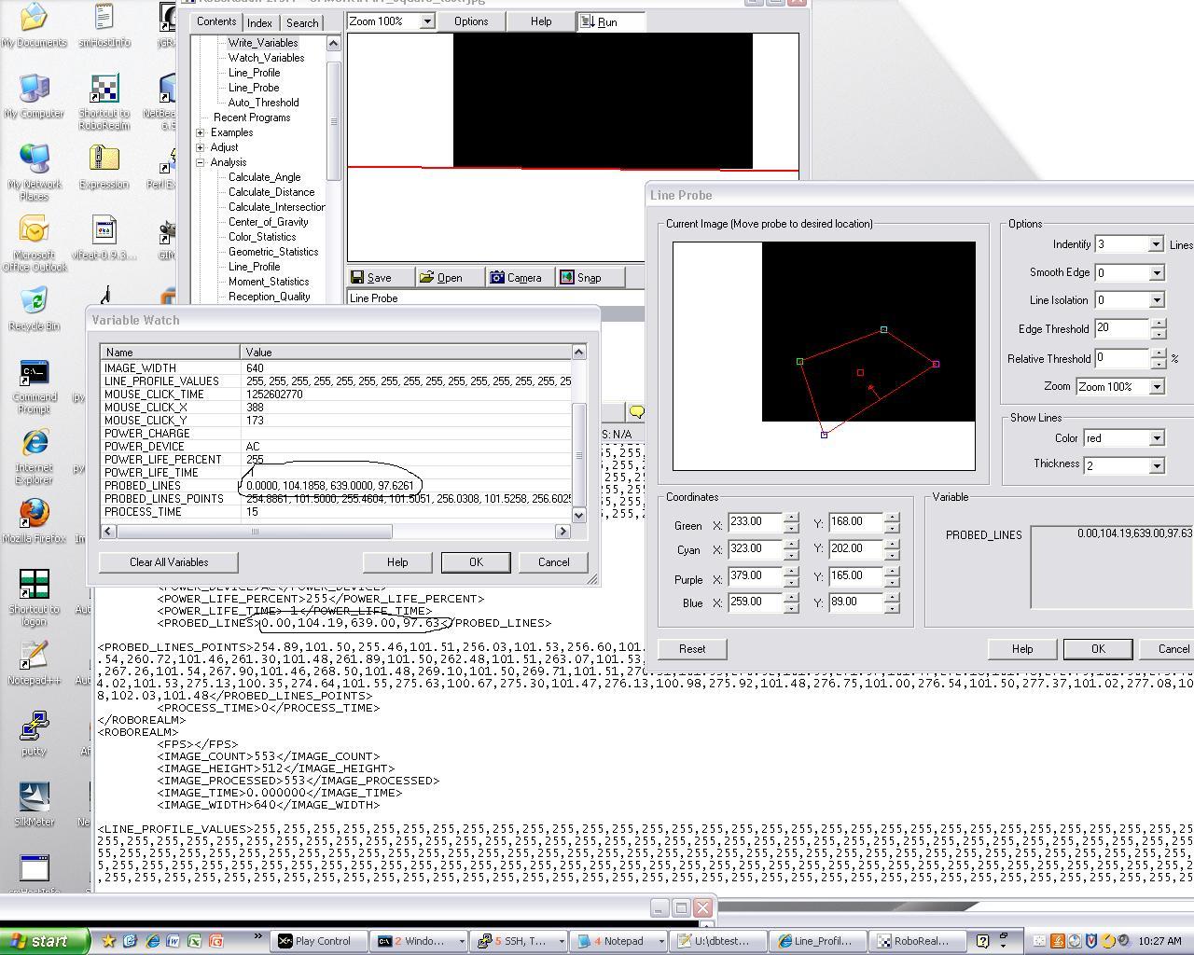The image size is (1194, 955).
Task: Click the Green X coordinate field
Action: coord(754,522)
